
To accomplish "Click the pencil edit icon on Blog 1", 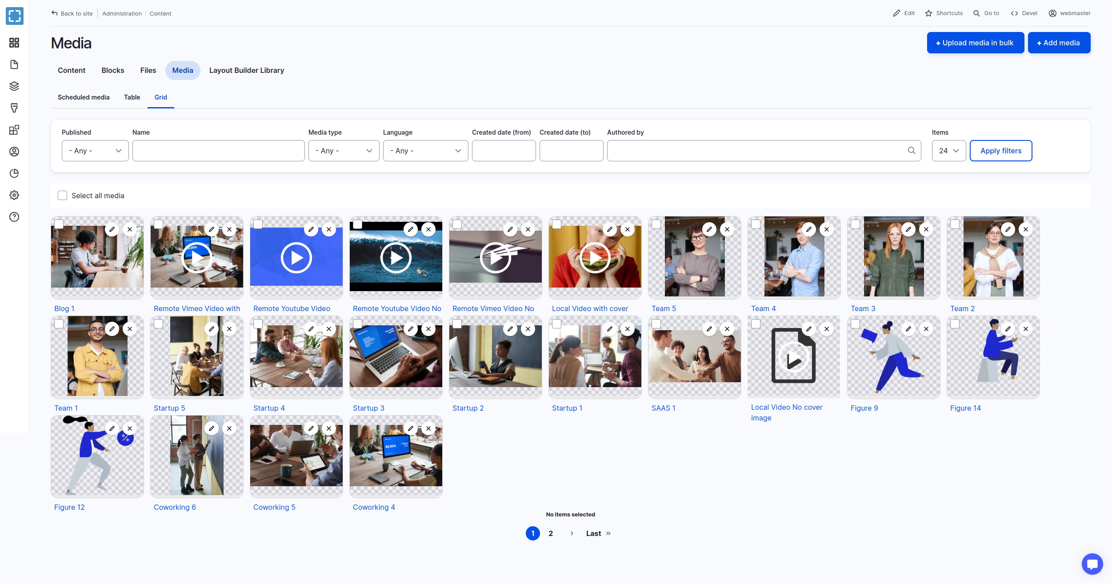I will click(112, 229).
